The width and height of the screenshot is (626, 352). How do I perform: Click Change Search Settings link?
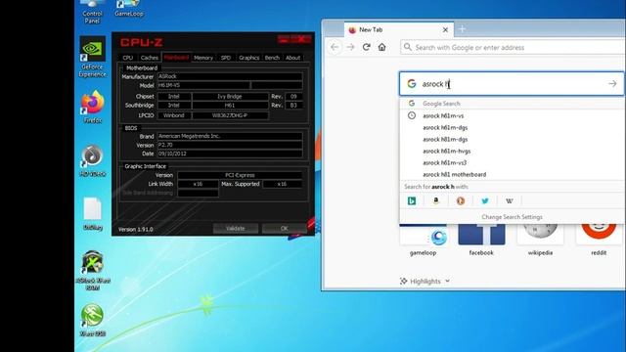click(512, 217)
